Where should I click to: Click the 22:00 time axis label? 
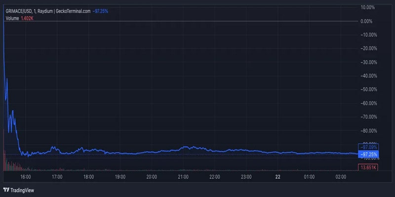pyautogui.click(x=215, y=177)
